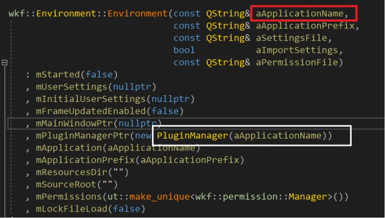Click the mPluginManagerPtr member name

tap(83, 136)
